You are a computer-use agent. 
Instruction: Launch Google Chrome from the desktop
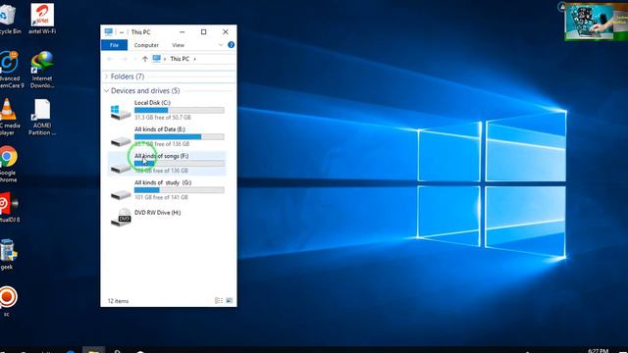pos(9,164)
